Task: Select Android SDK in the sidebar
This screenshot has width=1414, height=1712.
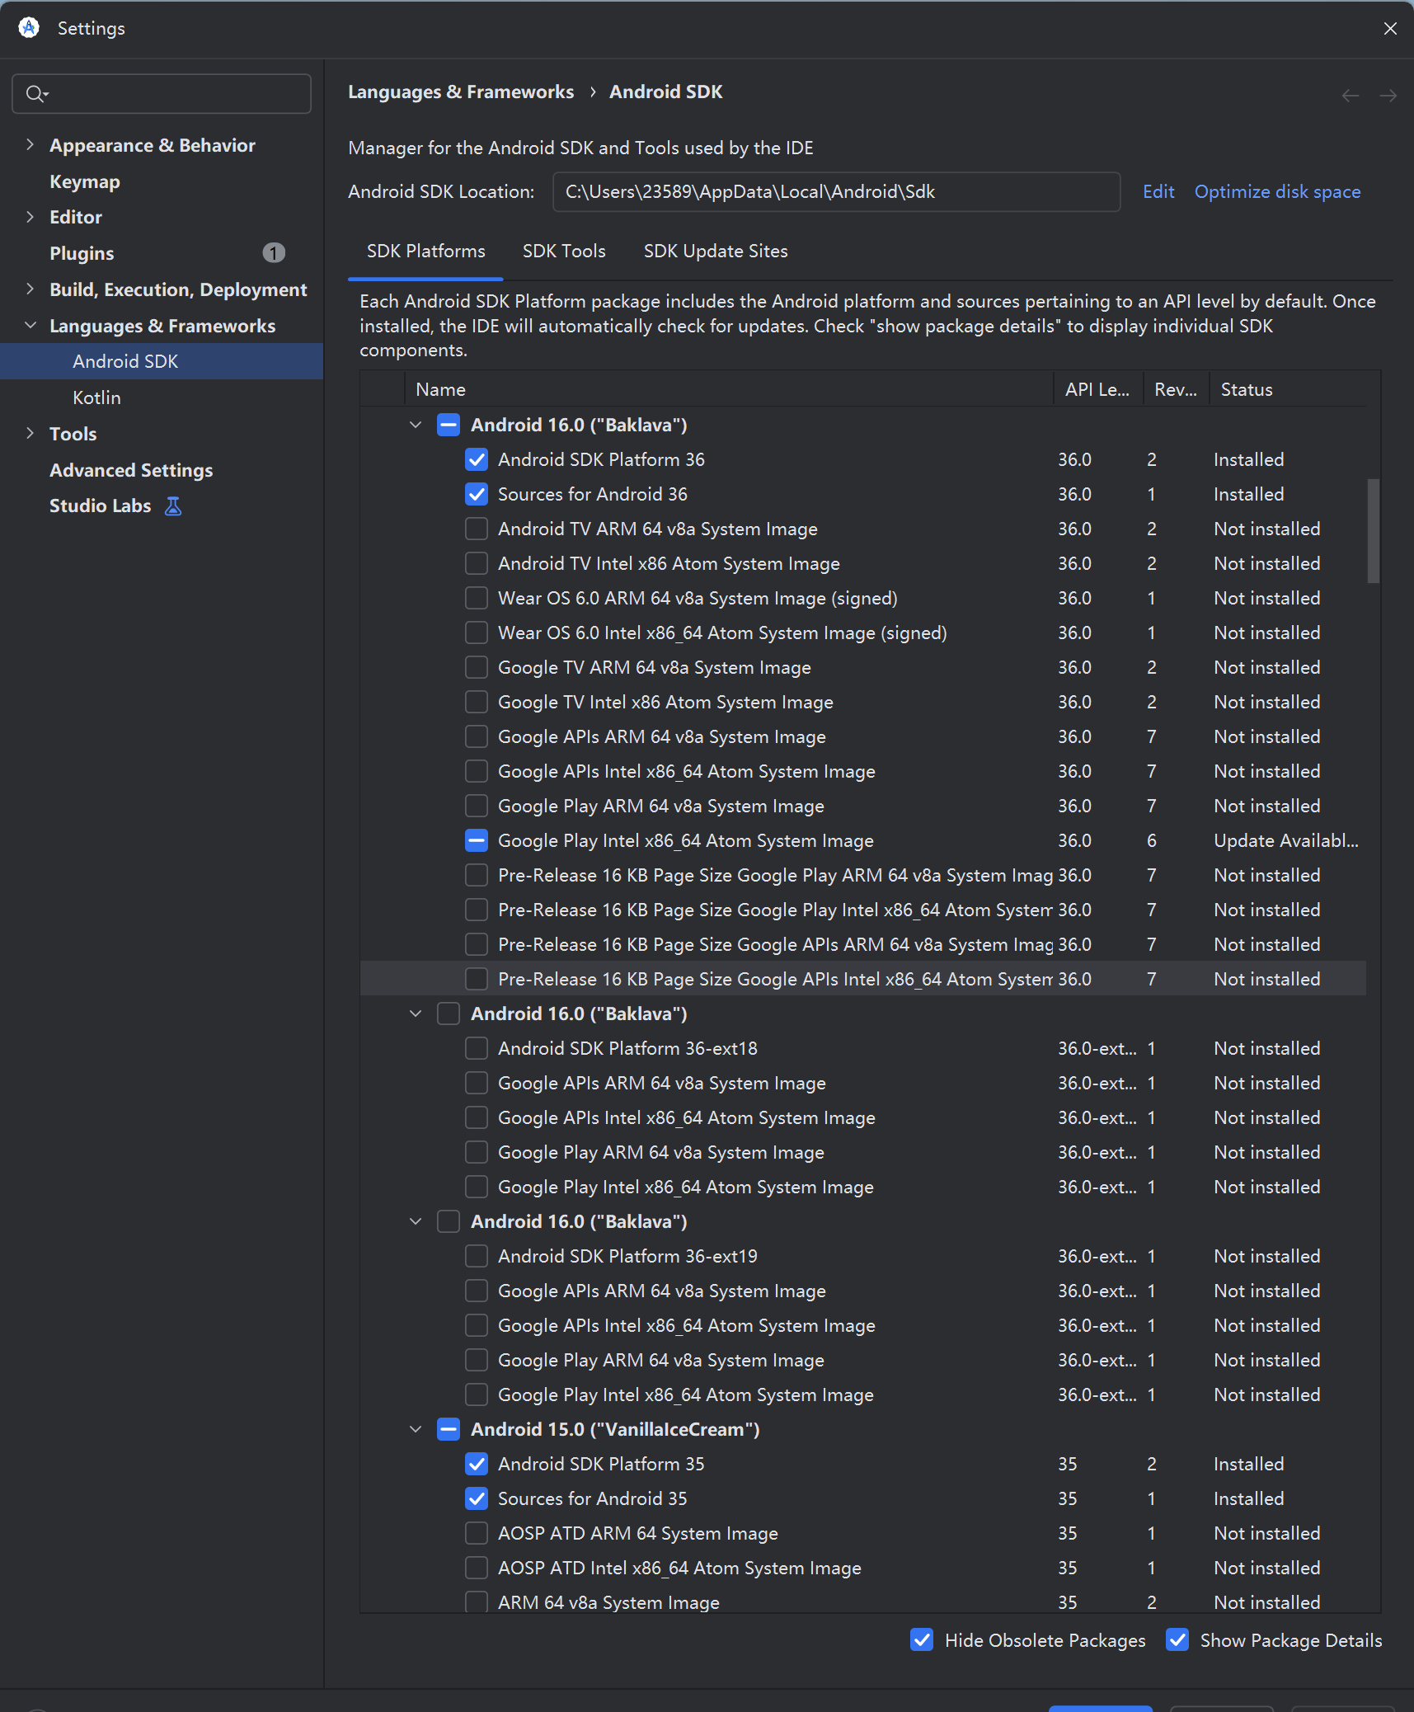Action: pyautogui.click(x=162, y=361)
